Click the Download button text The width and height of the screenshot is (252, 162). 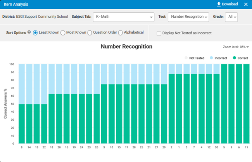(230, 4)
